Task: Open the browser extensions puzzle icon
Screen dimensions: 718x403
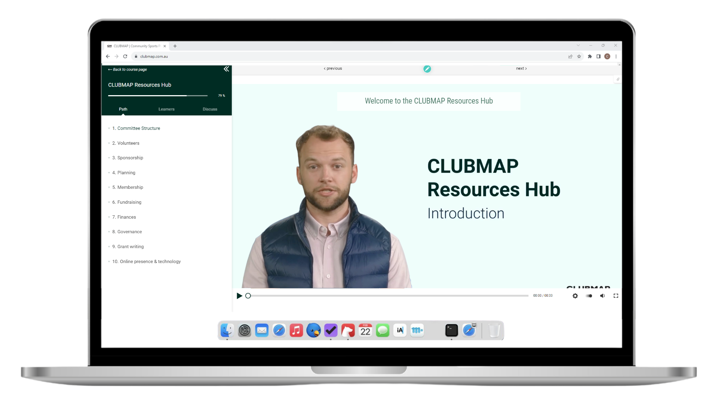Action: click(590, 57)
